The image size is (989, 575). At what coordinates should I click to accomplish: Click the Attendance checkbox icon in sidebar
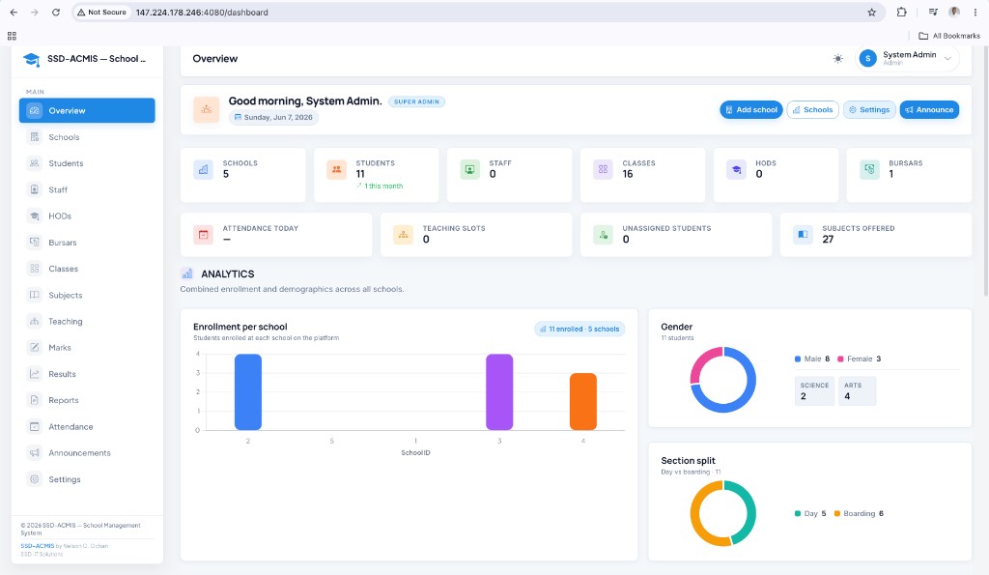[x=35, y=427]
